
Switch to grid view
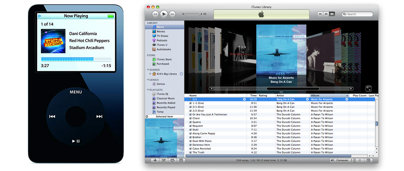tap(326, 14)
